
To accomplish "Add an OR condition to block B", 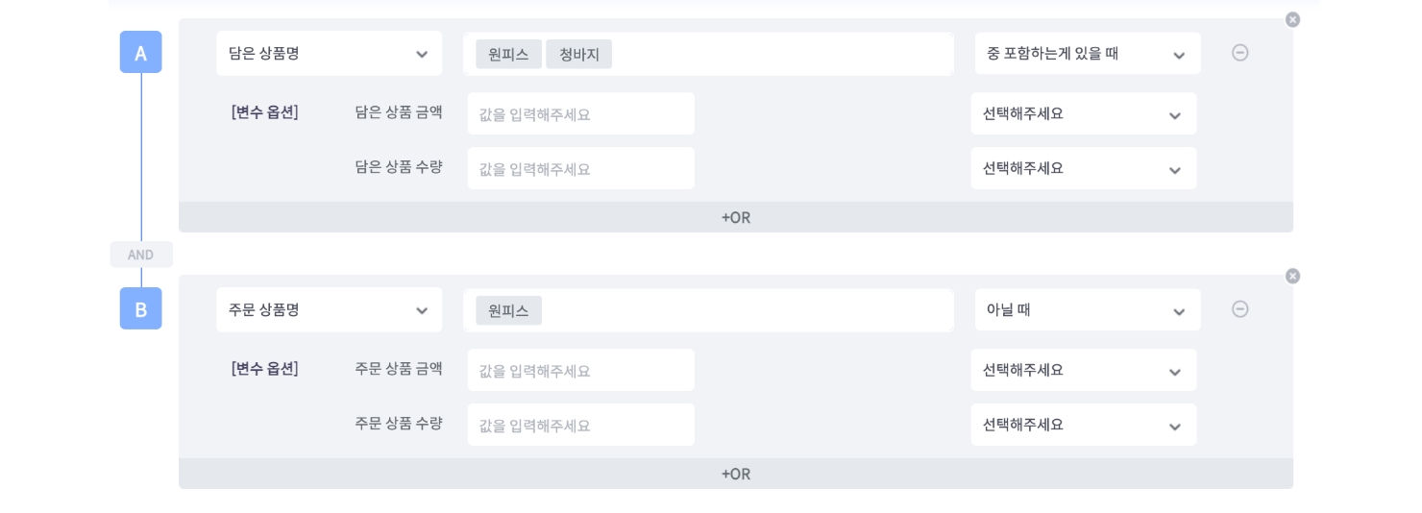I will [x=735, y=475].
